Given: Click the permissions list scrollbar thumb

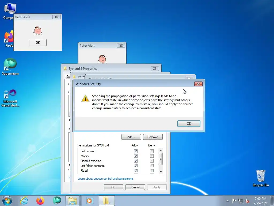Looking at the screenshot, I should [161, 159].
